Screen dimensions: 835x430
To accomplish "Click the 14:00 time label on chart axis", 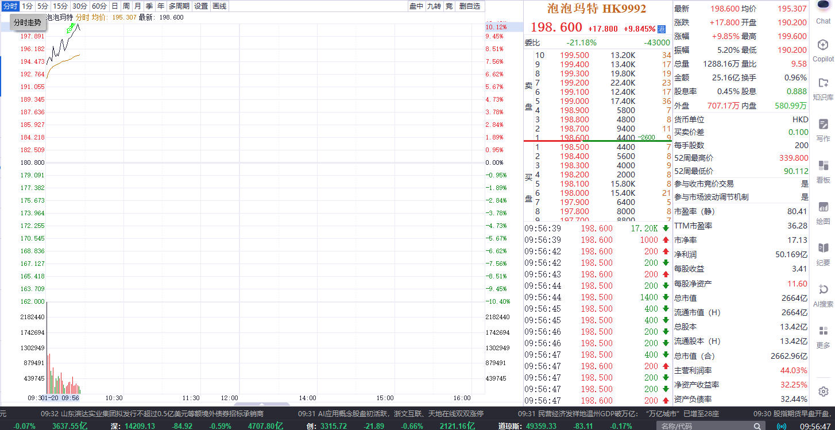I will click(x=307, y=397).
